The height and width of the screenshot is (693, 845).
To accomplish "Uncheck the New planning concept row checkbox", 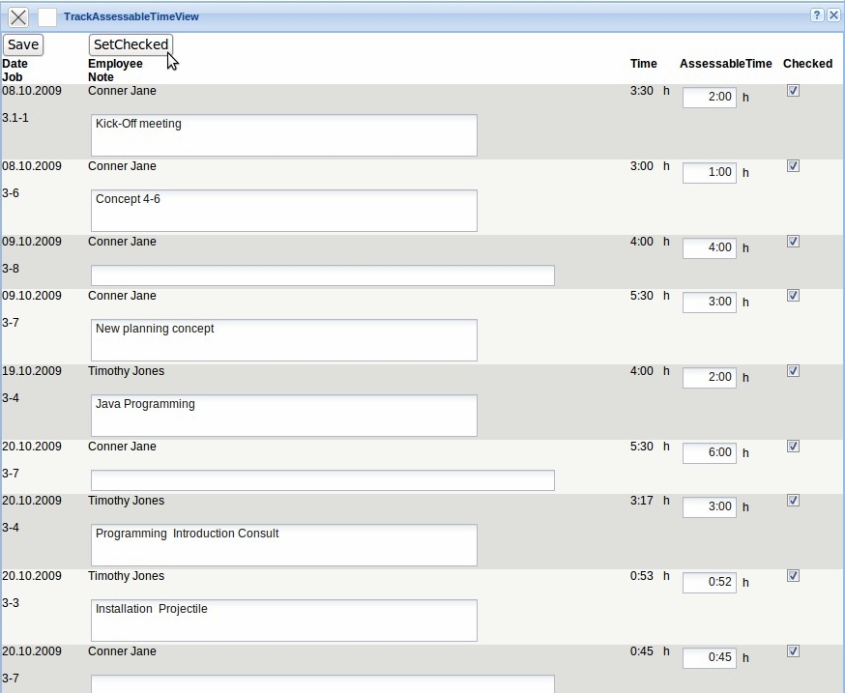I will (x=794, y=296).
